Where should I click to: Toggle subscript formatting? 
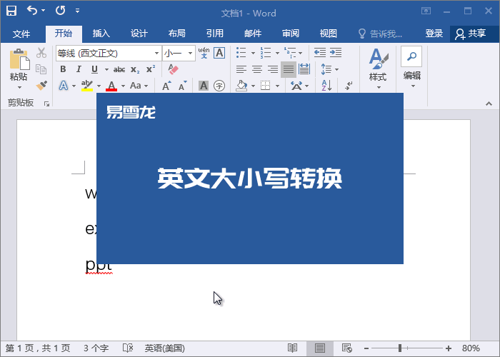click(135, 69)
